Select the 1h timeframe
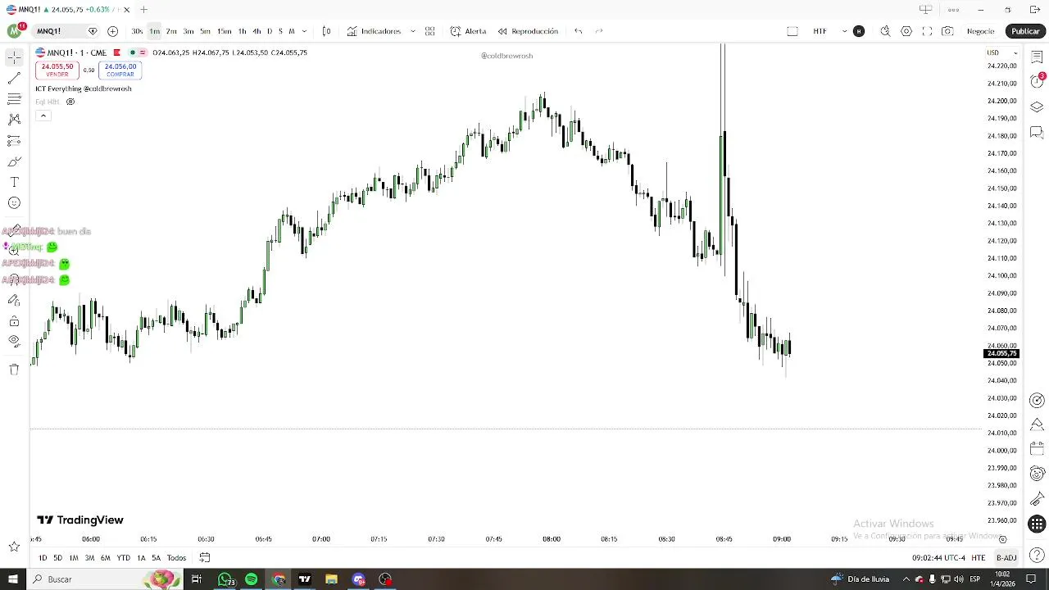This screenshot has width=1049, height=590. (x=242, y=31)
